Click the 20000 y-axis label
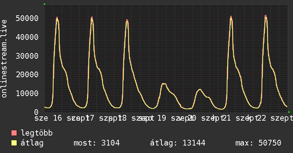Image resolution: width=293 pixels, height=153 pixels. 27,75
